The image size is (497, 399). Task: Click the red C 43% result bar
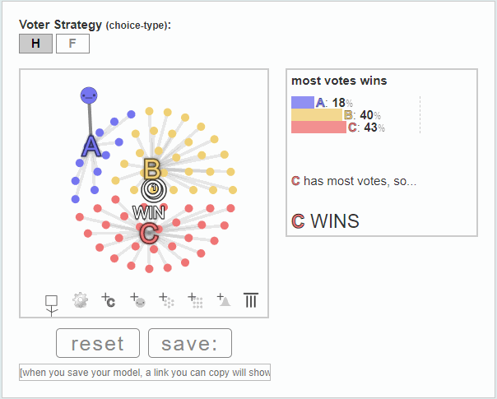(318, 127)
